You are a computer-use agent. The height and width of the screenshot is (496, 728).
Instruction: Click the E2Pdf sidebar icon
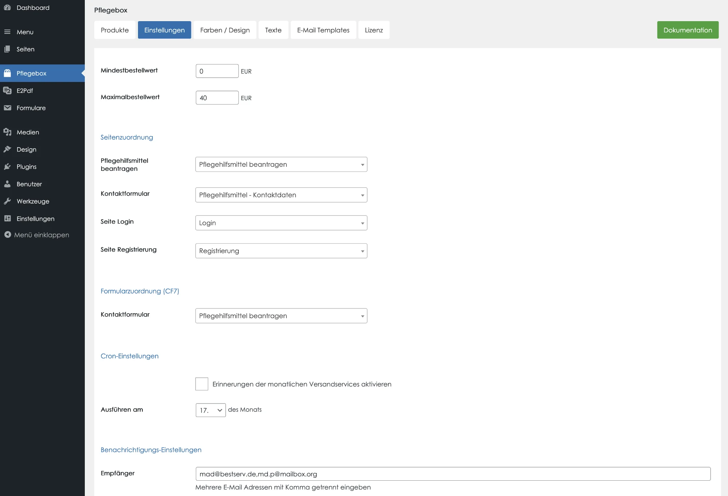click(7, 90)
